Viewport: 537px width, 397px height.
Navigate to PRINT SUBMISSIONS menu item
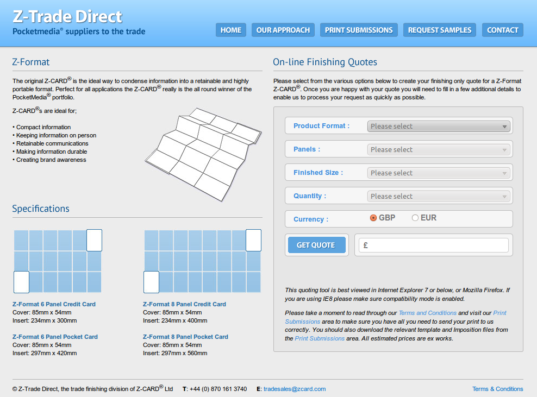pyautogui.click(x=359, y=30)
